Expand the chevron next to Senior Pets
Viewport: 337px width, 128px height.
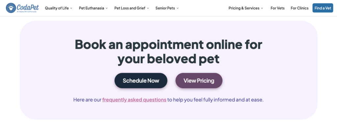[x=177, y=8]
